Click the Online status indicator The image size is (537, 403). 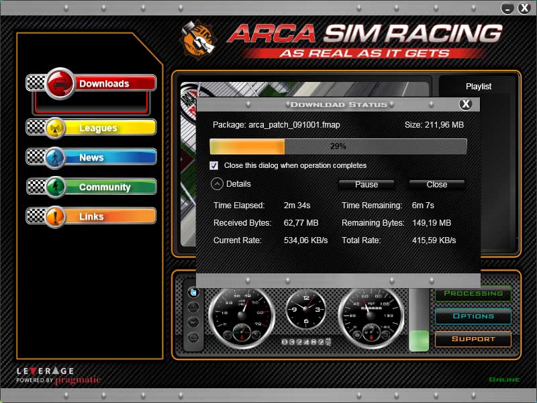(x=505, y=379)
